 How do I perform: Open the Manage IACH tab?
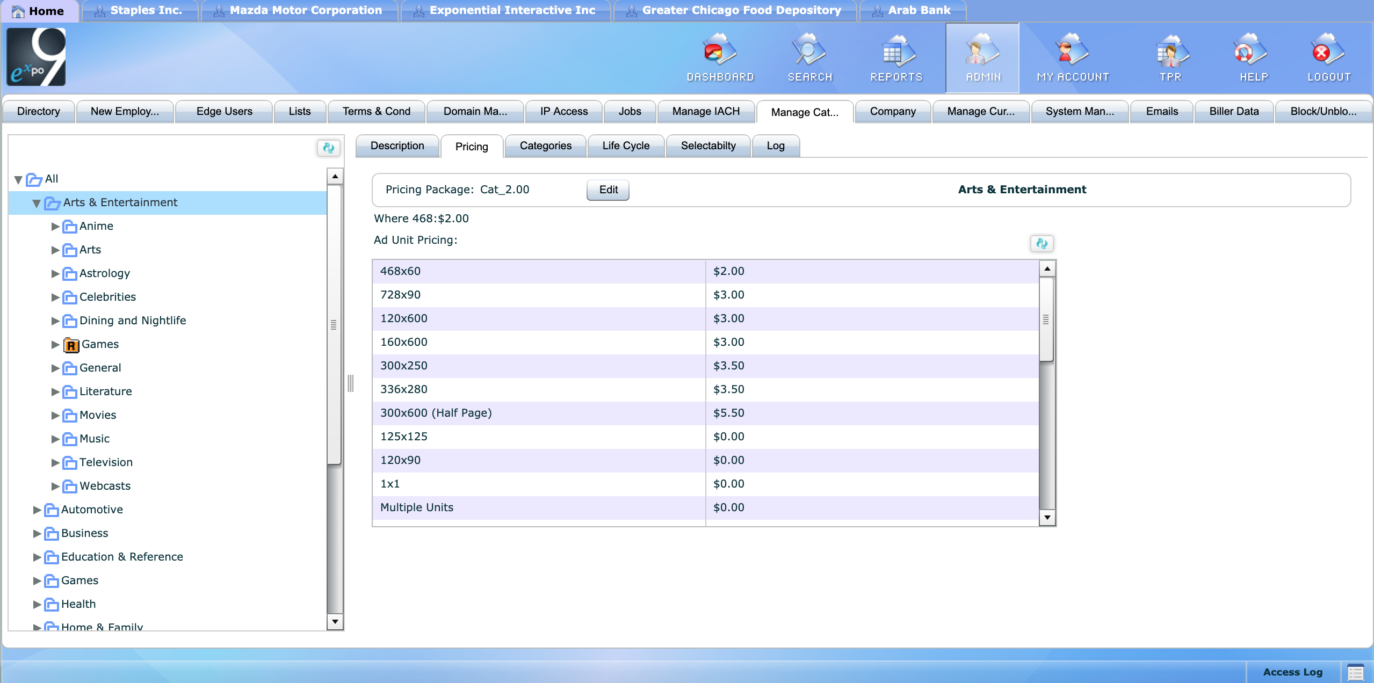coord(705,111)
